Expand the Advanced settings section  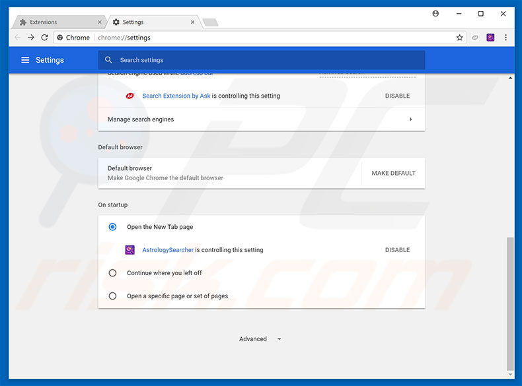tap(260, 338)
